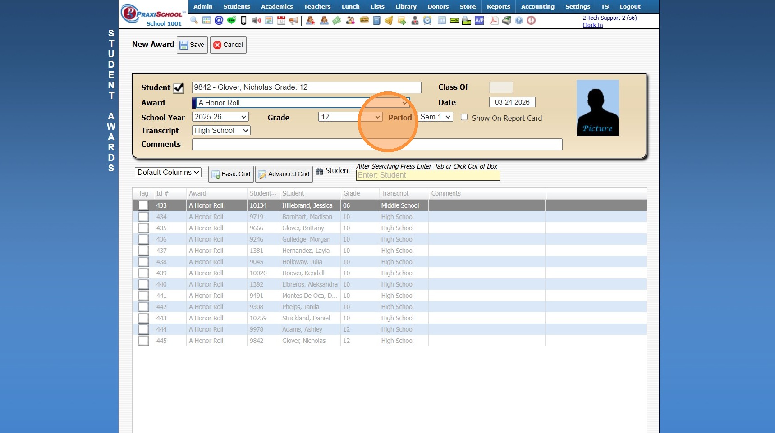Open the Default Columns dropdown
The width and height of the screenshot is (775, 433).
(168, 172)
